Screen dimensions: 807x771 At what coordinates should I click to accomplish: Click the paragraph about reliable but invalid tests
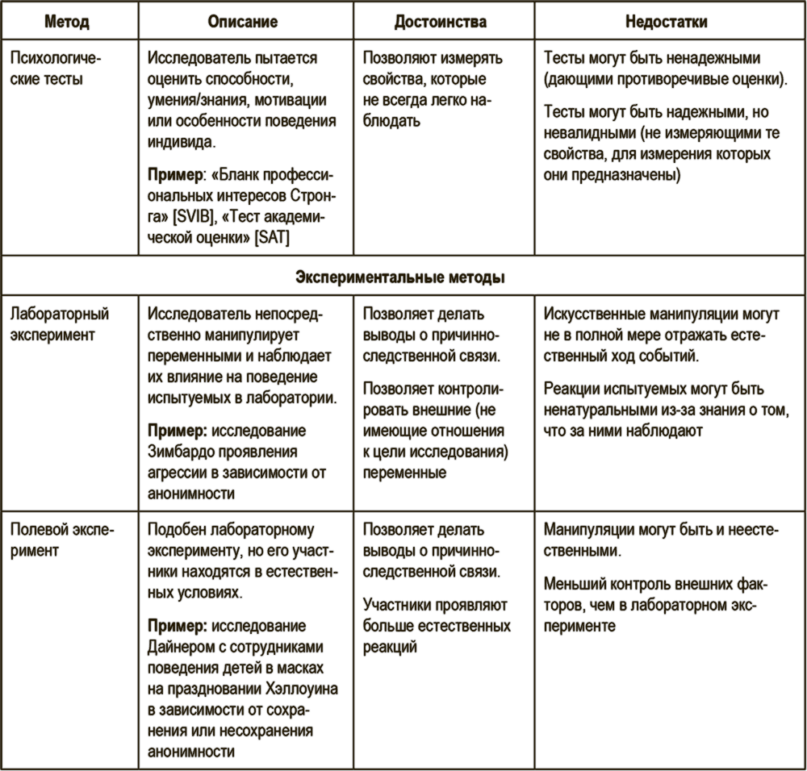[x=659, y=143]
